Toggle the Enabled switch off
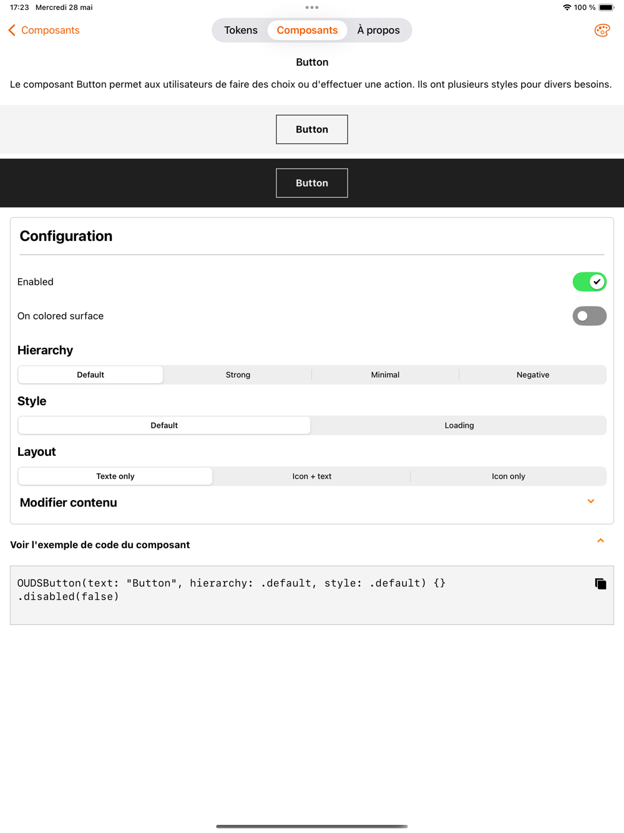The height and width of the screenshot is (833, 624). (x=589, y=282)
